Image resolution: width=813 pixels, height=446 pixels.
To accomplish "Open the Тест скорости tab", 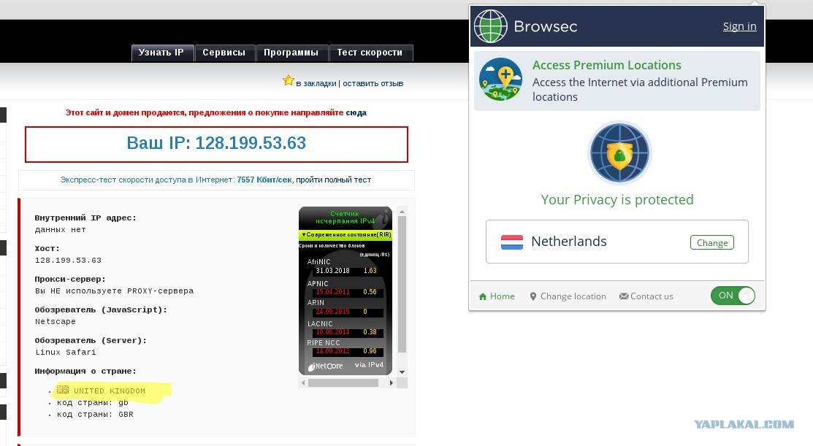I will click(x=370, y=53).
